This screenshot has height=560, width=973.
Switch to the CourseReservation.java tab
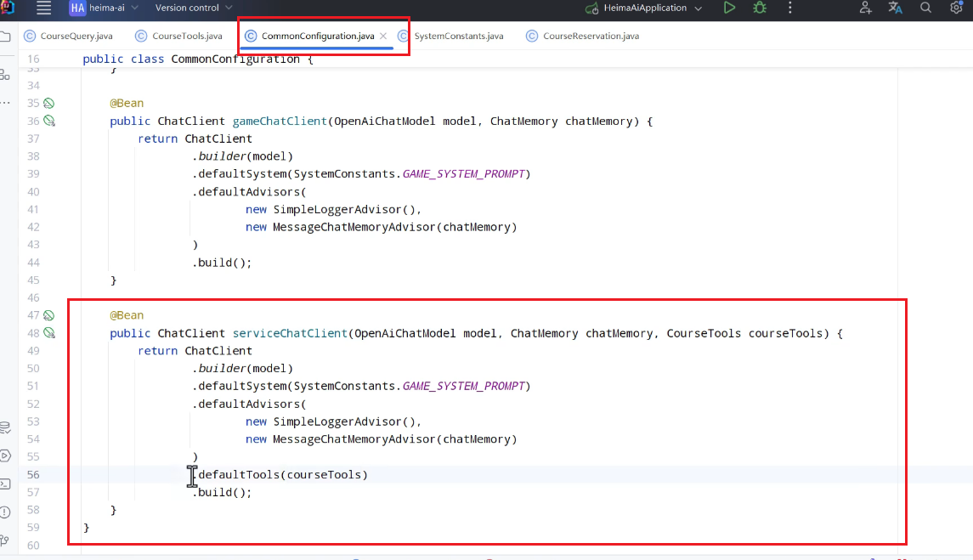[583, 36]
